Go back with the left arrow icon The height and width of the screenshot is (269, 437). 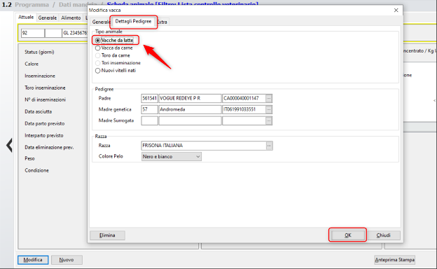click(x=10, y=145)
